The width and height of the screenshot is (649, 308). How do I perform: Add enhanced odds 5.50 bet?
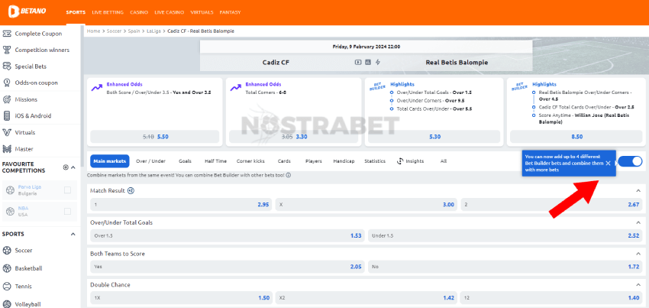tap(155, 137)
